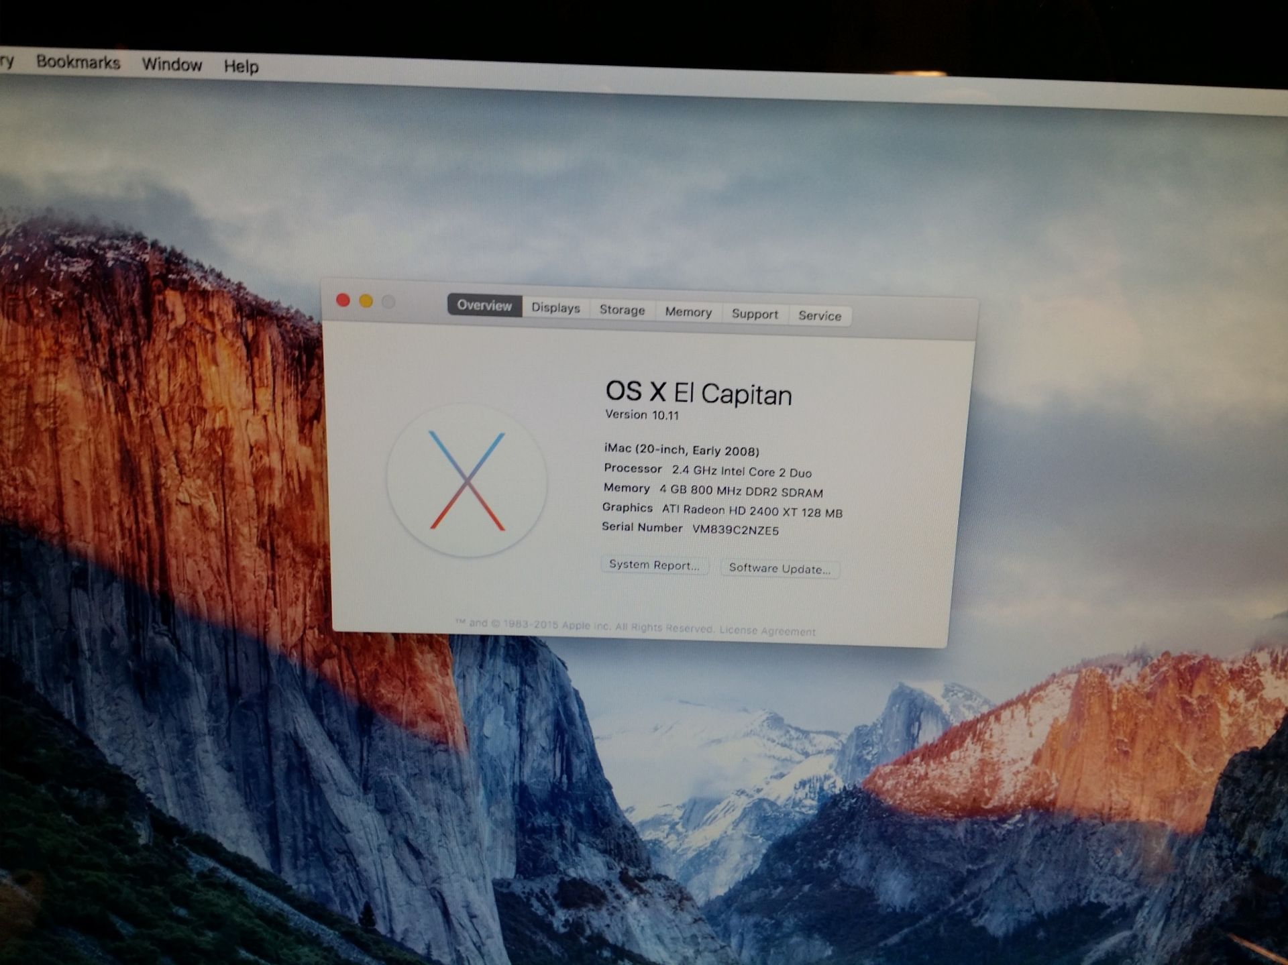Open the Support tab
This screenshot has width=1288, height=965.
point(755,314)
